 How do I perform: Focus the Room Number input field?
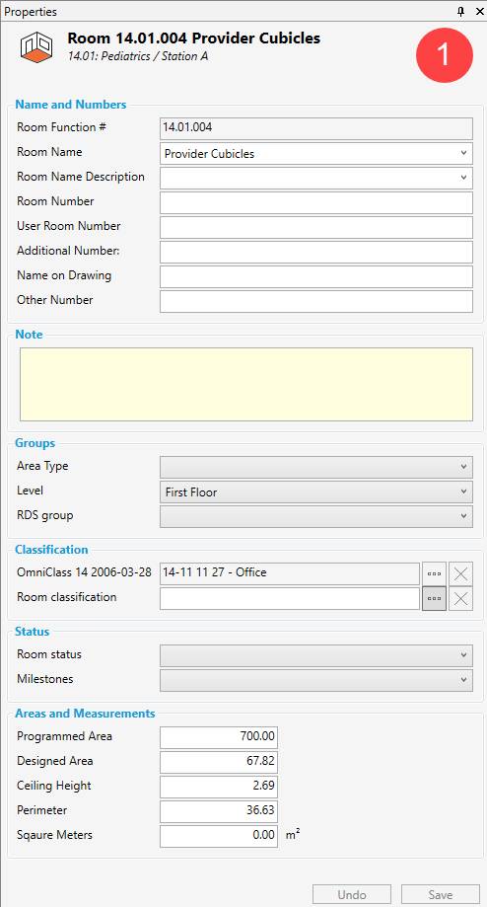click(316, 203)
